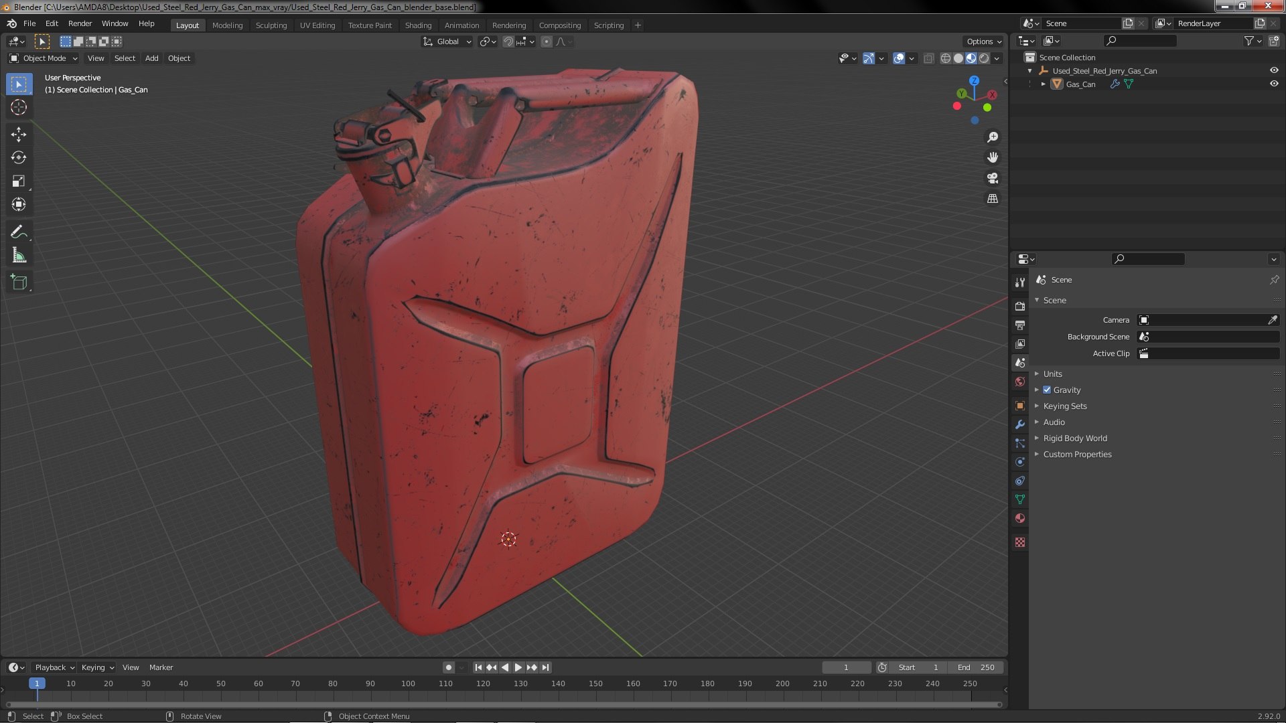Toggle camera view in viewport
1286x723 pixels.
(x=993, y=178)
